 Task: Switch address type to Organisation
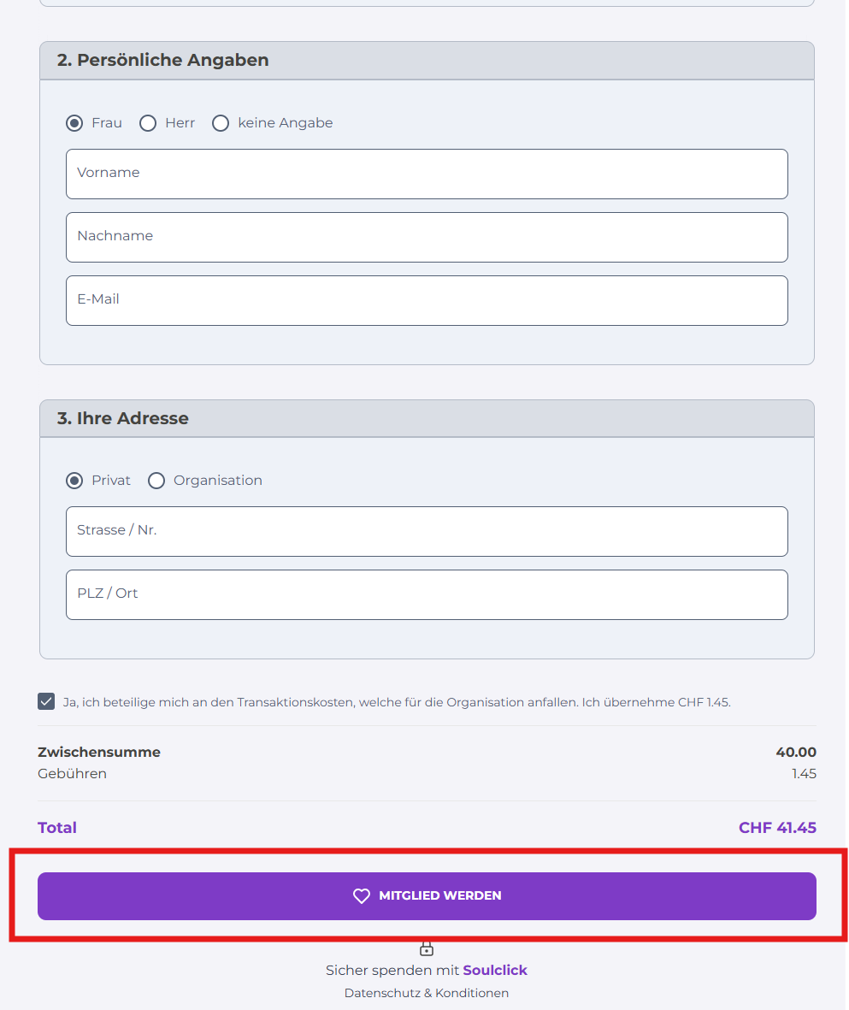point(156,481)
